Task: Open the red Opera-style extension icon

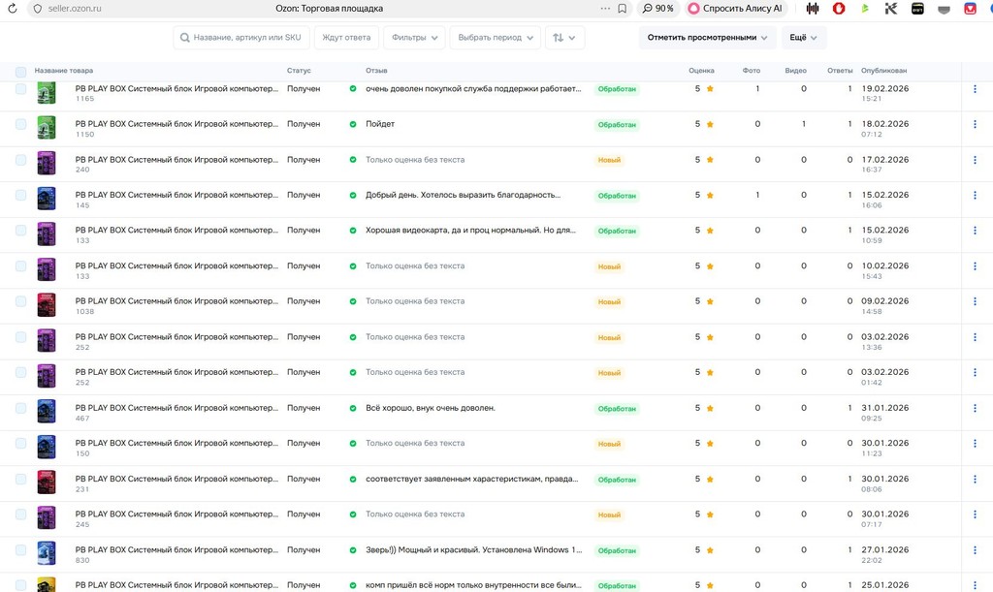Action: (839, 9)
